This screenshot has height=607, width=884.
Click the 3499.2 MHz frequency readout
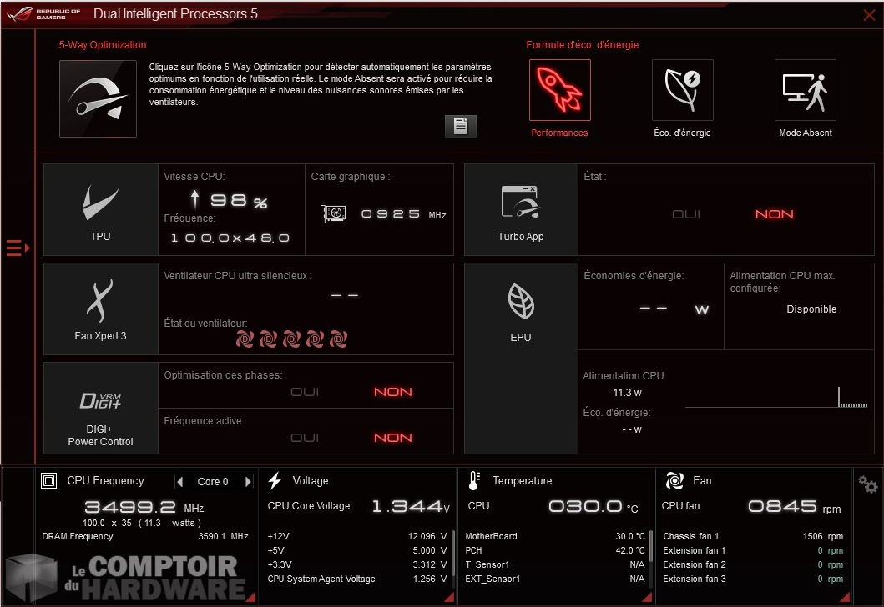(x=144, y=507)
